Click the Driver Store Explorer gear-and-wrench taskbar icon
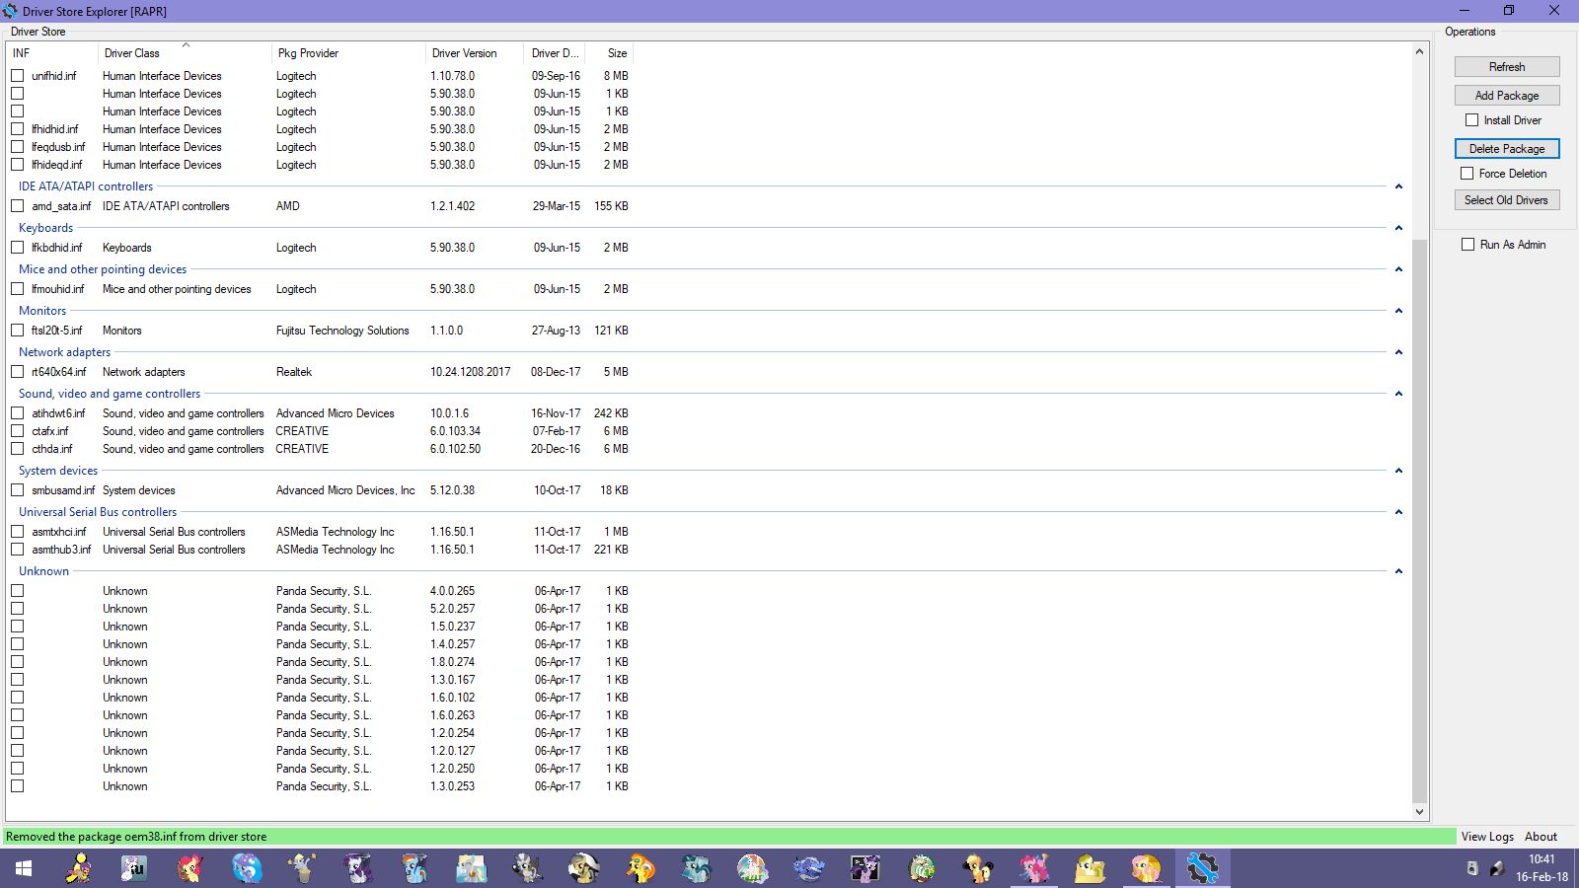Screen dimensions: 1579x888 point(1202,868)
